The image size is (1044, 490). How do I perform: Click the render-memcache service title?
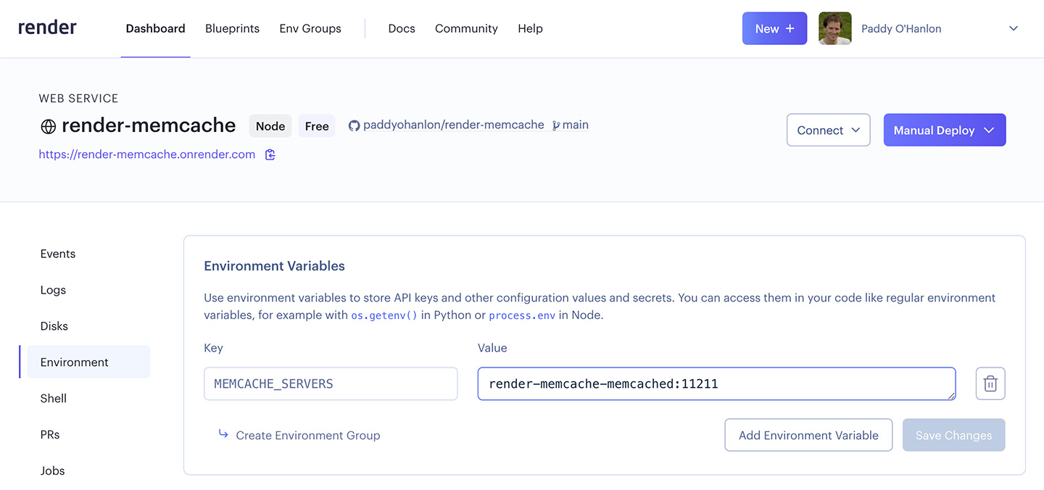coord(149,125)
